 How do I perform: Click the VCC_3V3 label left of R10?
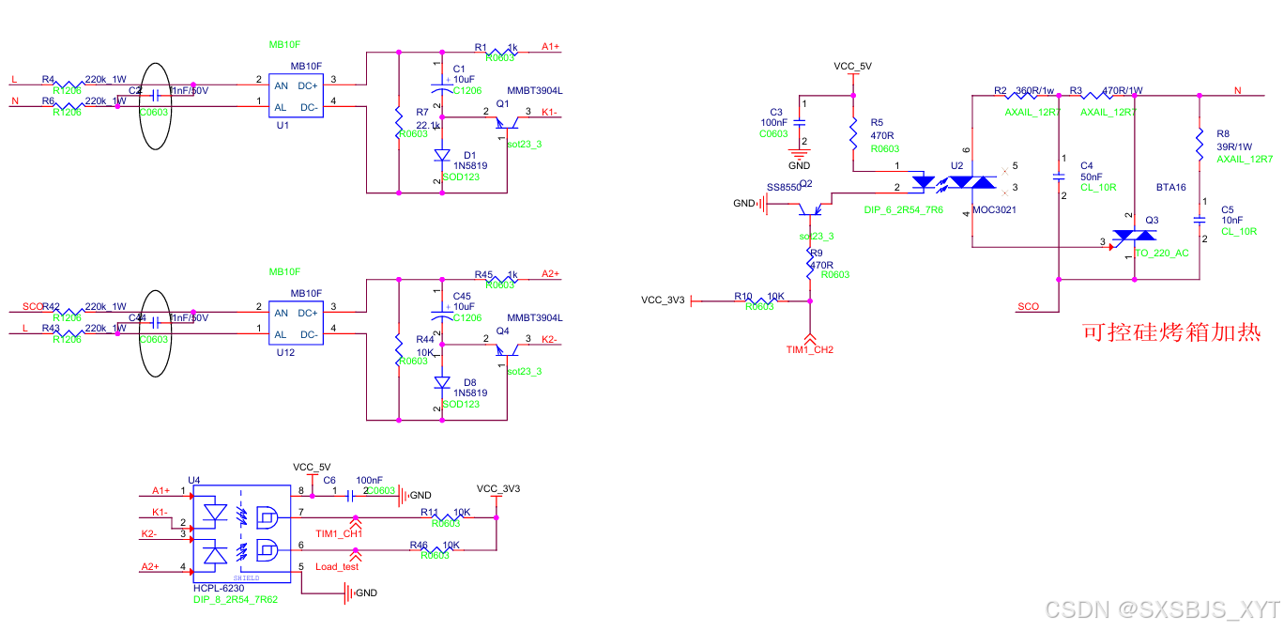coord(663,300)
